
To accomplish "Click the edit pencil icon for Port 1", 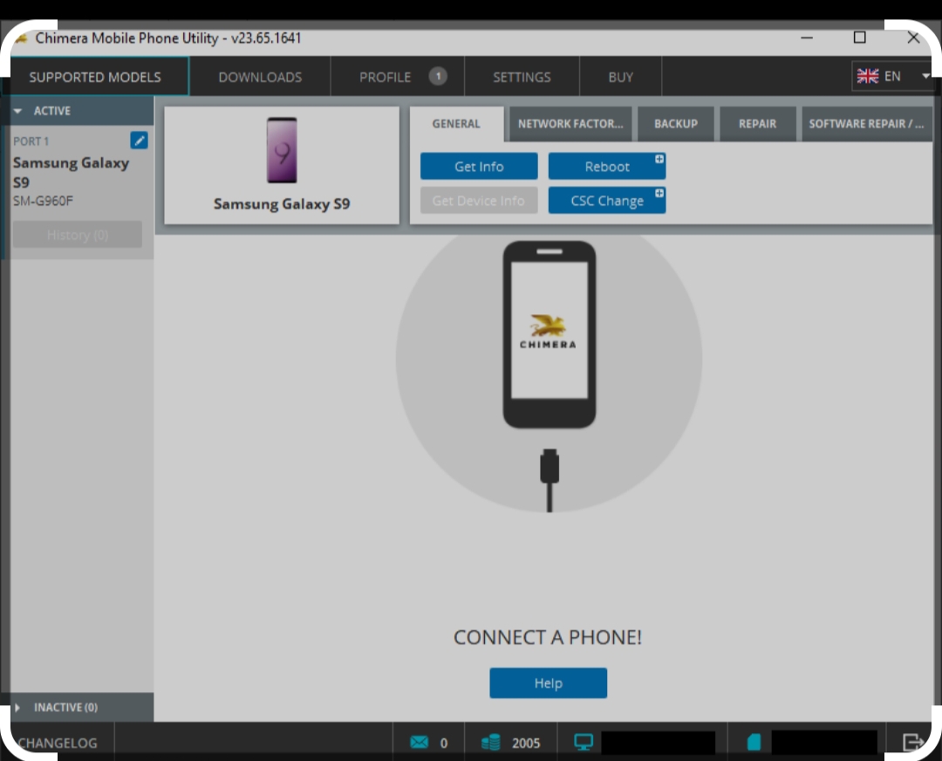I will coord(139,141).
